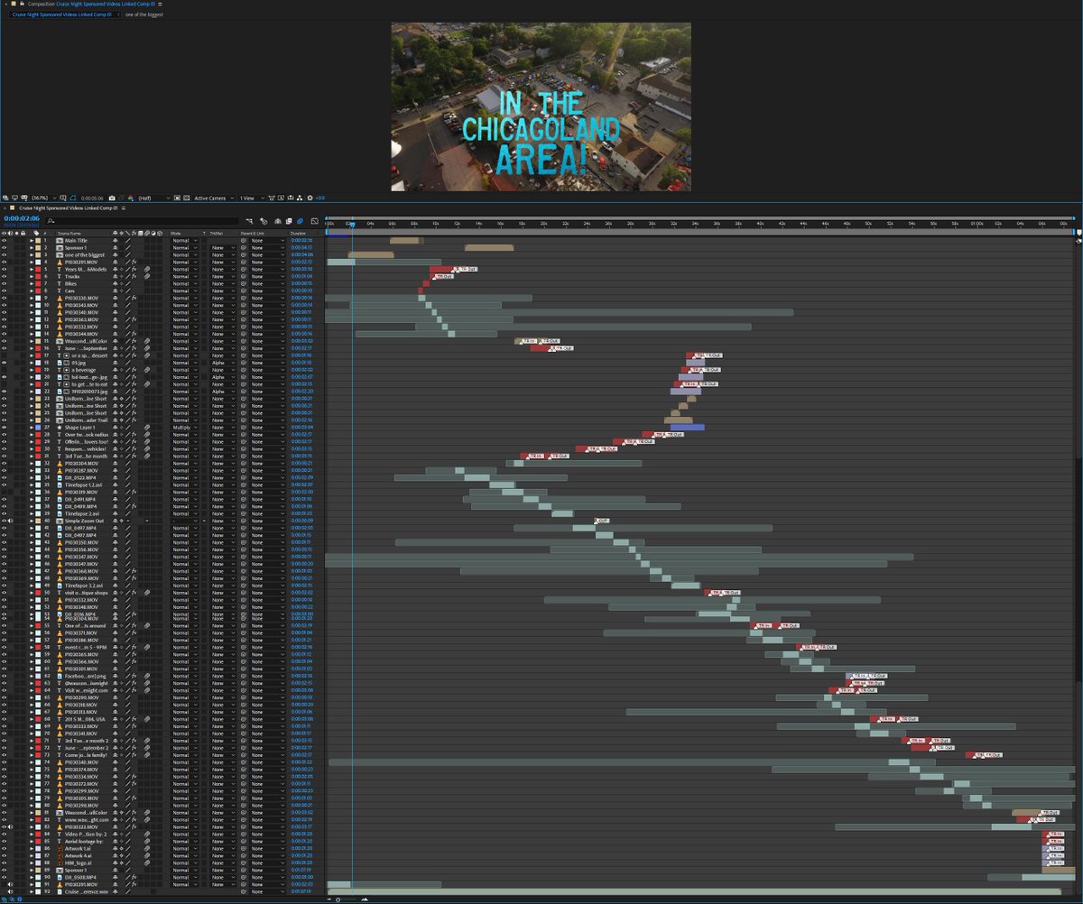1083x904 pixels.
Task: Click the Shape Layer 1 star icon
Action: [x=60, y=428]
